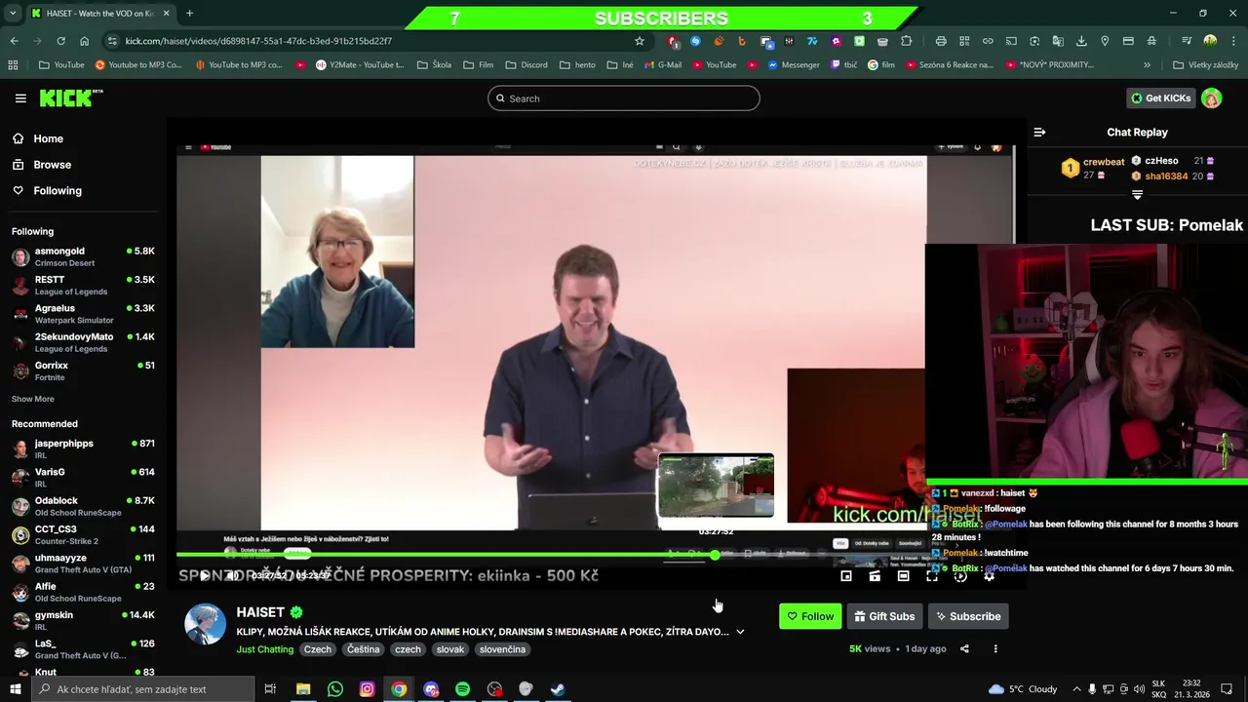The height and width of the screenshot is (702, 1248).
Task: Open gymskin recommended channel
Action: pyautogui.click(x=83, y=620)
